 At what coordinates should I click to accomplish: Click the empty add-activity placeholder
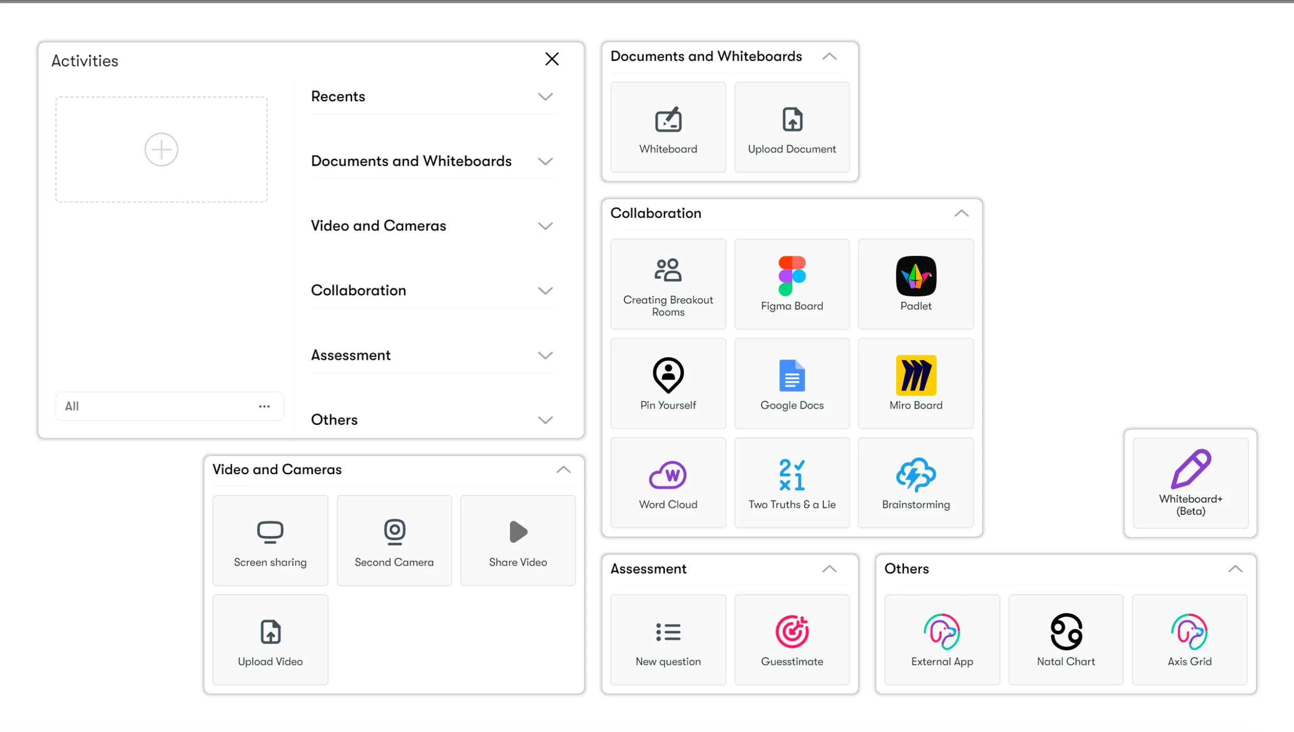[x=161, y=150]
